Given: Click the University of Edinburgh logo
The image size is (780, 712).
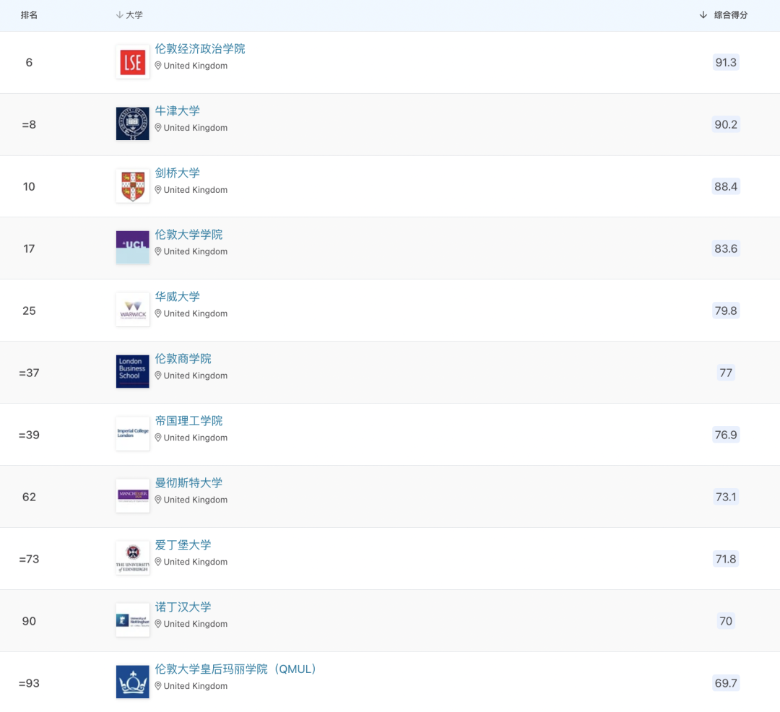Looking at the screenshot, I should [x=132, y=558].
